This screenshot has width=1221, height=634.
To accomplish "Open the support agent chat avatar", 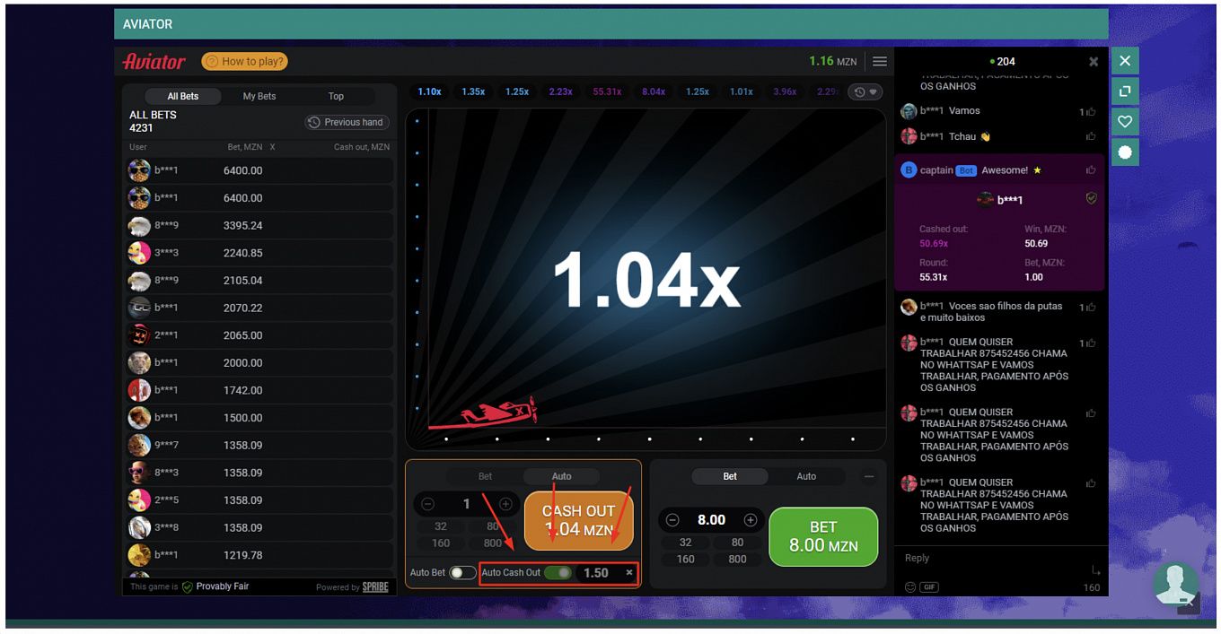I will pyautogui.click(x=1174, y=584).
